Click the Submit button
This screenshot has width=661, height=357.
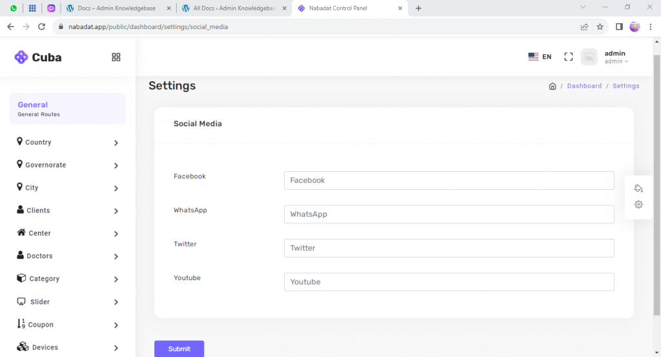(x=179, y=349)
